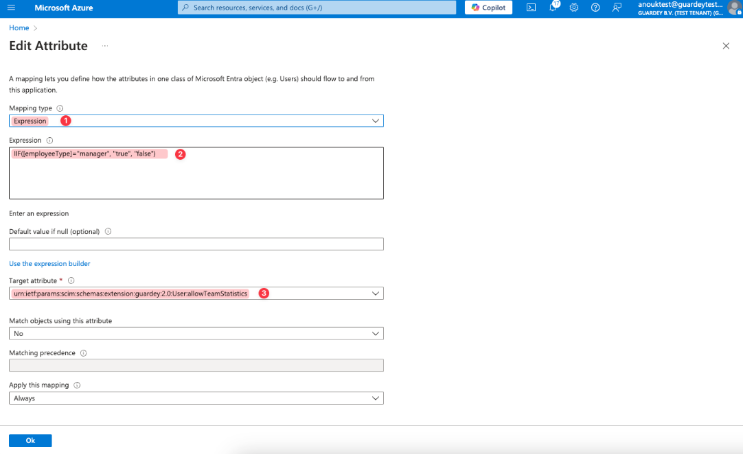The width and height of the screenshot is (743, 454).
Task: Click Use the expression builder link
Action: (49, 263)
